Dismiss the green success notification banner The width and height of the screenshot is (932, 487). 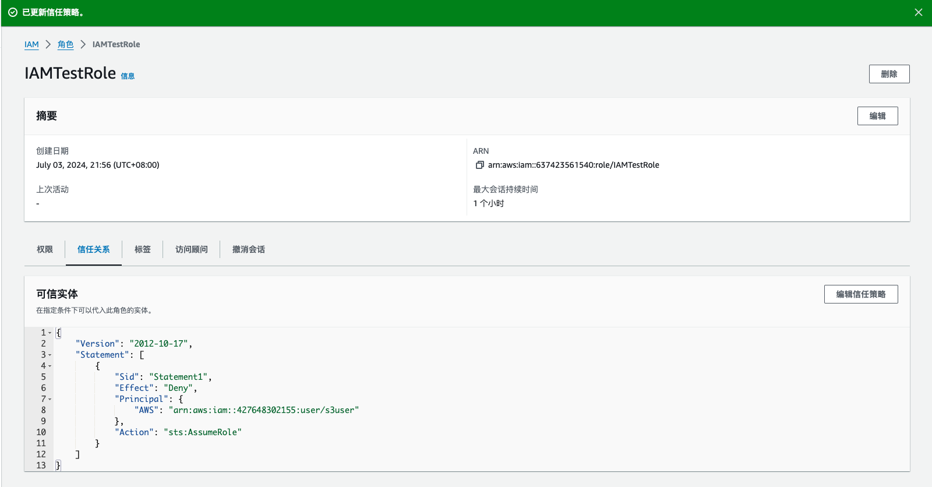(x=918, y=12)
